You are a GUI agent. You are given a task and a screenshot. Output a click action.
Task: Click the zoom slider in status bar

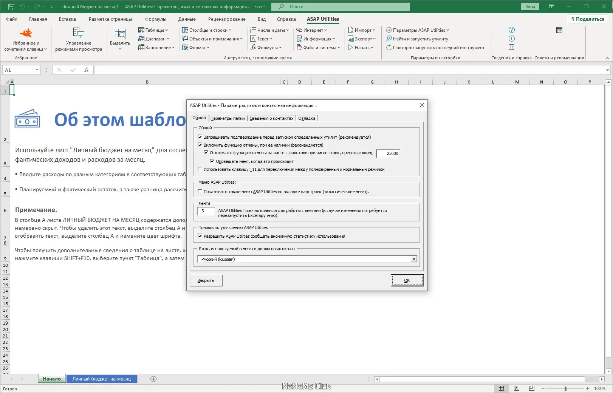565,388
